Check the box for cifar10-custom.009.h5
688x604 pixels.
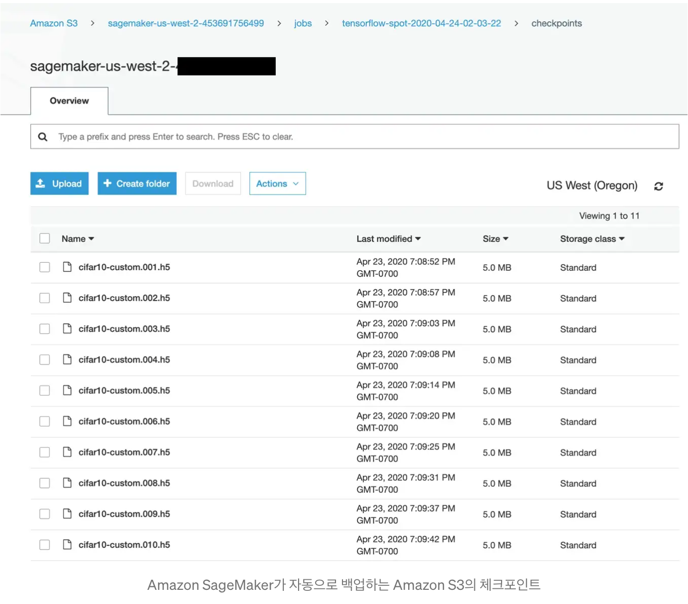(45, 514)
